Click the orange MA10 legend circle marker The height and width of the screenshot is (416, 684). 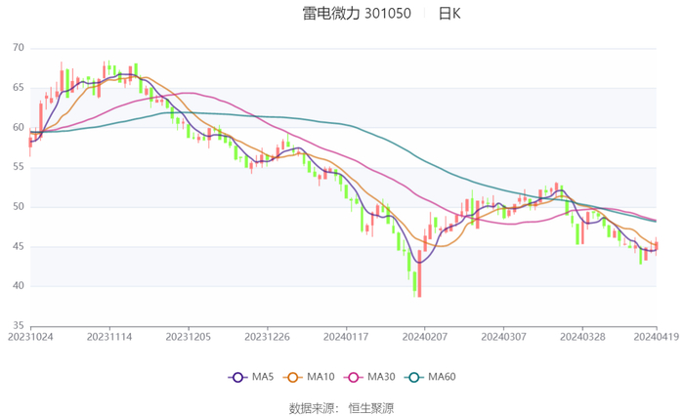click(x=291, y=377)
